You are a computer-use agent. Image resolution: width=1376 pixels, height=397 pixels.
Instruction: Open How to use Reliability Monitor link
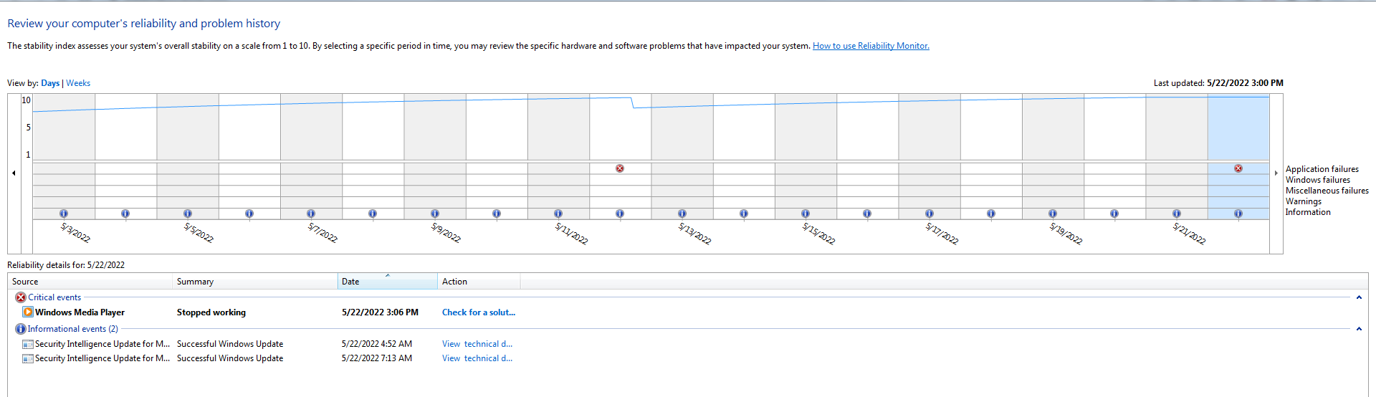pyautogui.click(x=871, y=46)
